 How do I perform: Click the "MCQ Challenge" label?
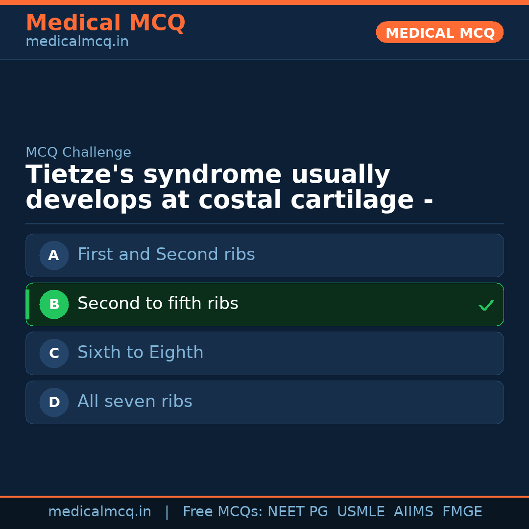(x=78, y=152)
